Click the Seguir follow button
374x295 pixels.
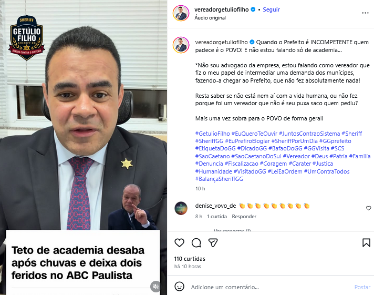point(271,9)
